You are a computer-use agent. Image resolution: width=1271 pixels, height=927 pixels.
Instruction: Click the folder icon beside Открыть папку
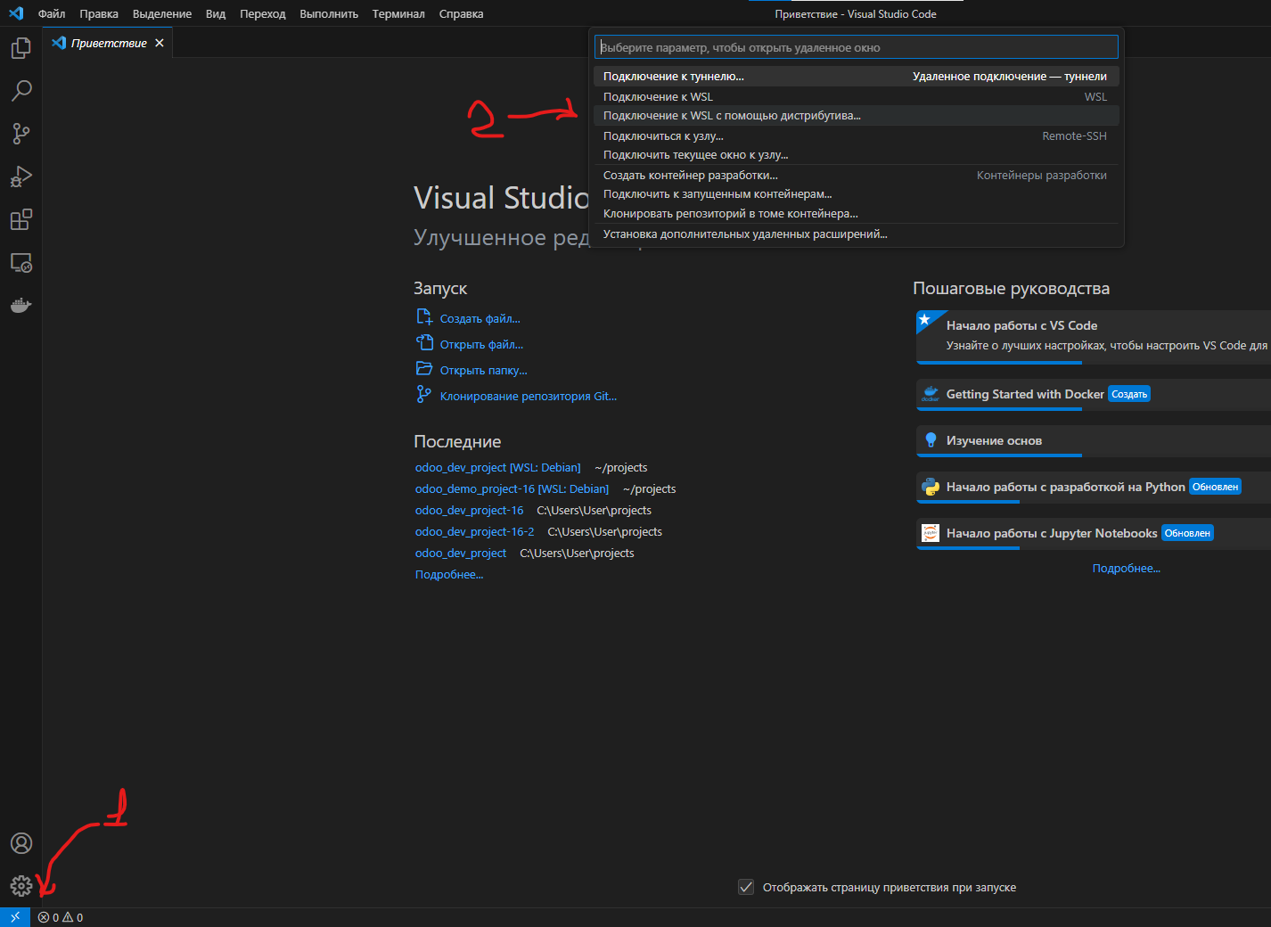click(424, 369)
